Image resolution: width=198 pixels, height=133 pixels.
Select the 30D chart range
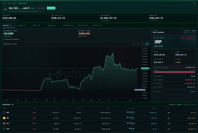click(x=143, y=44)
